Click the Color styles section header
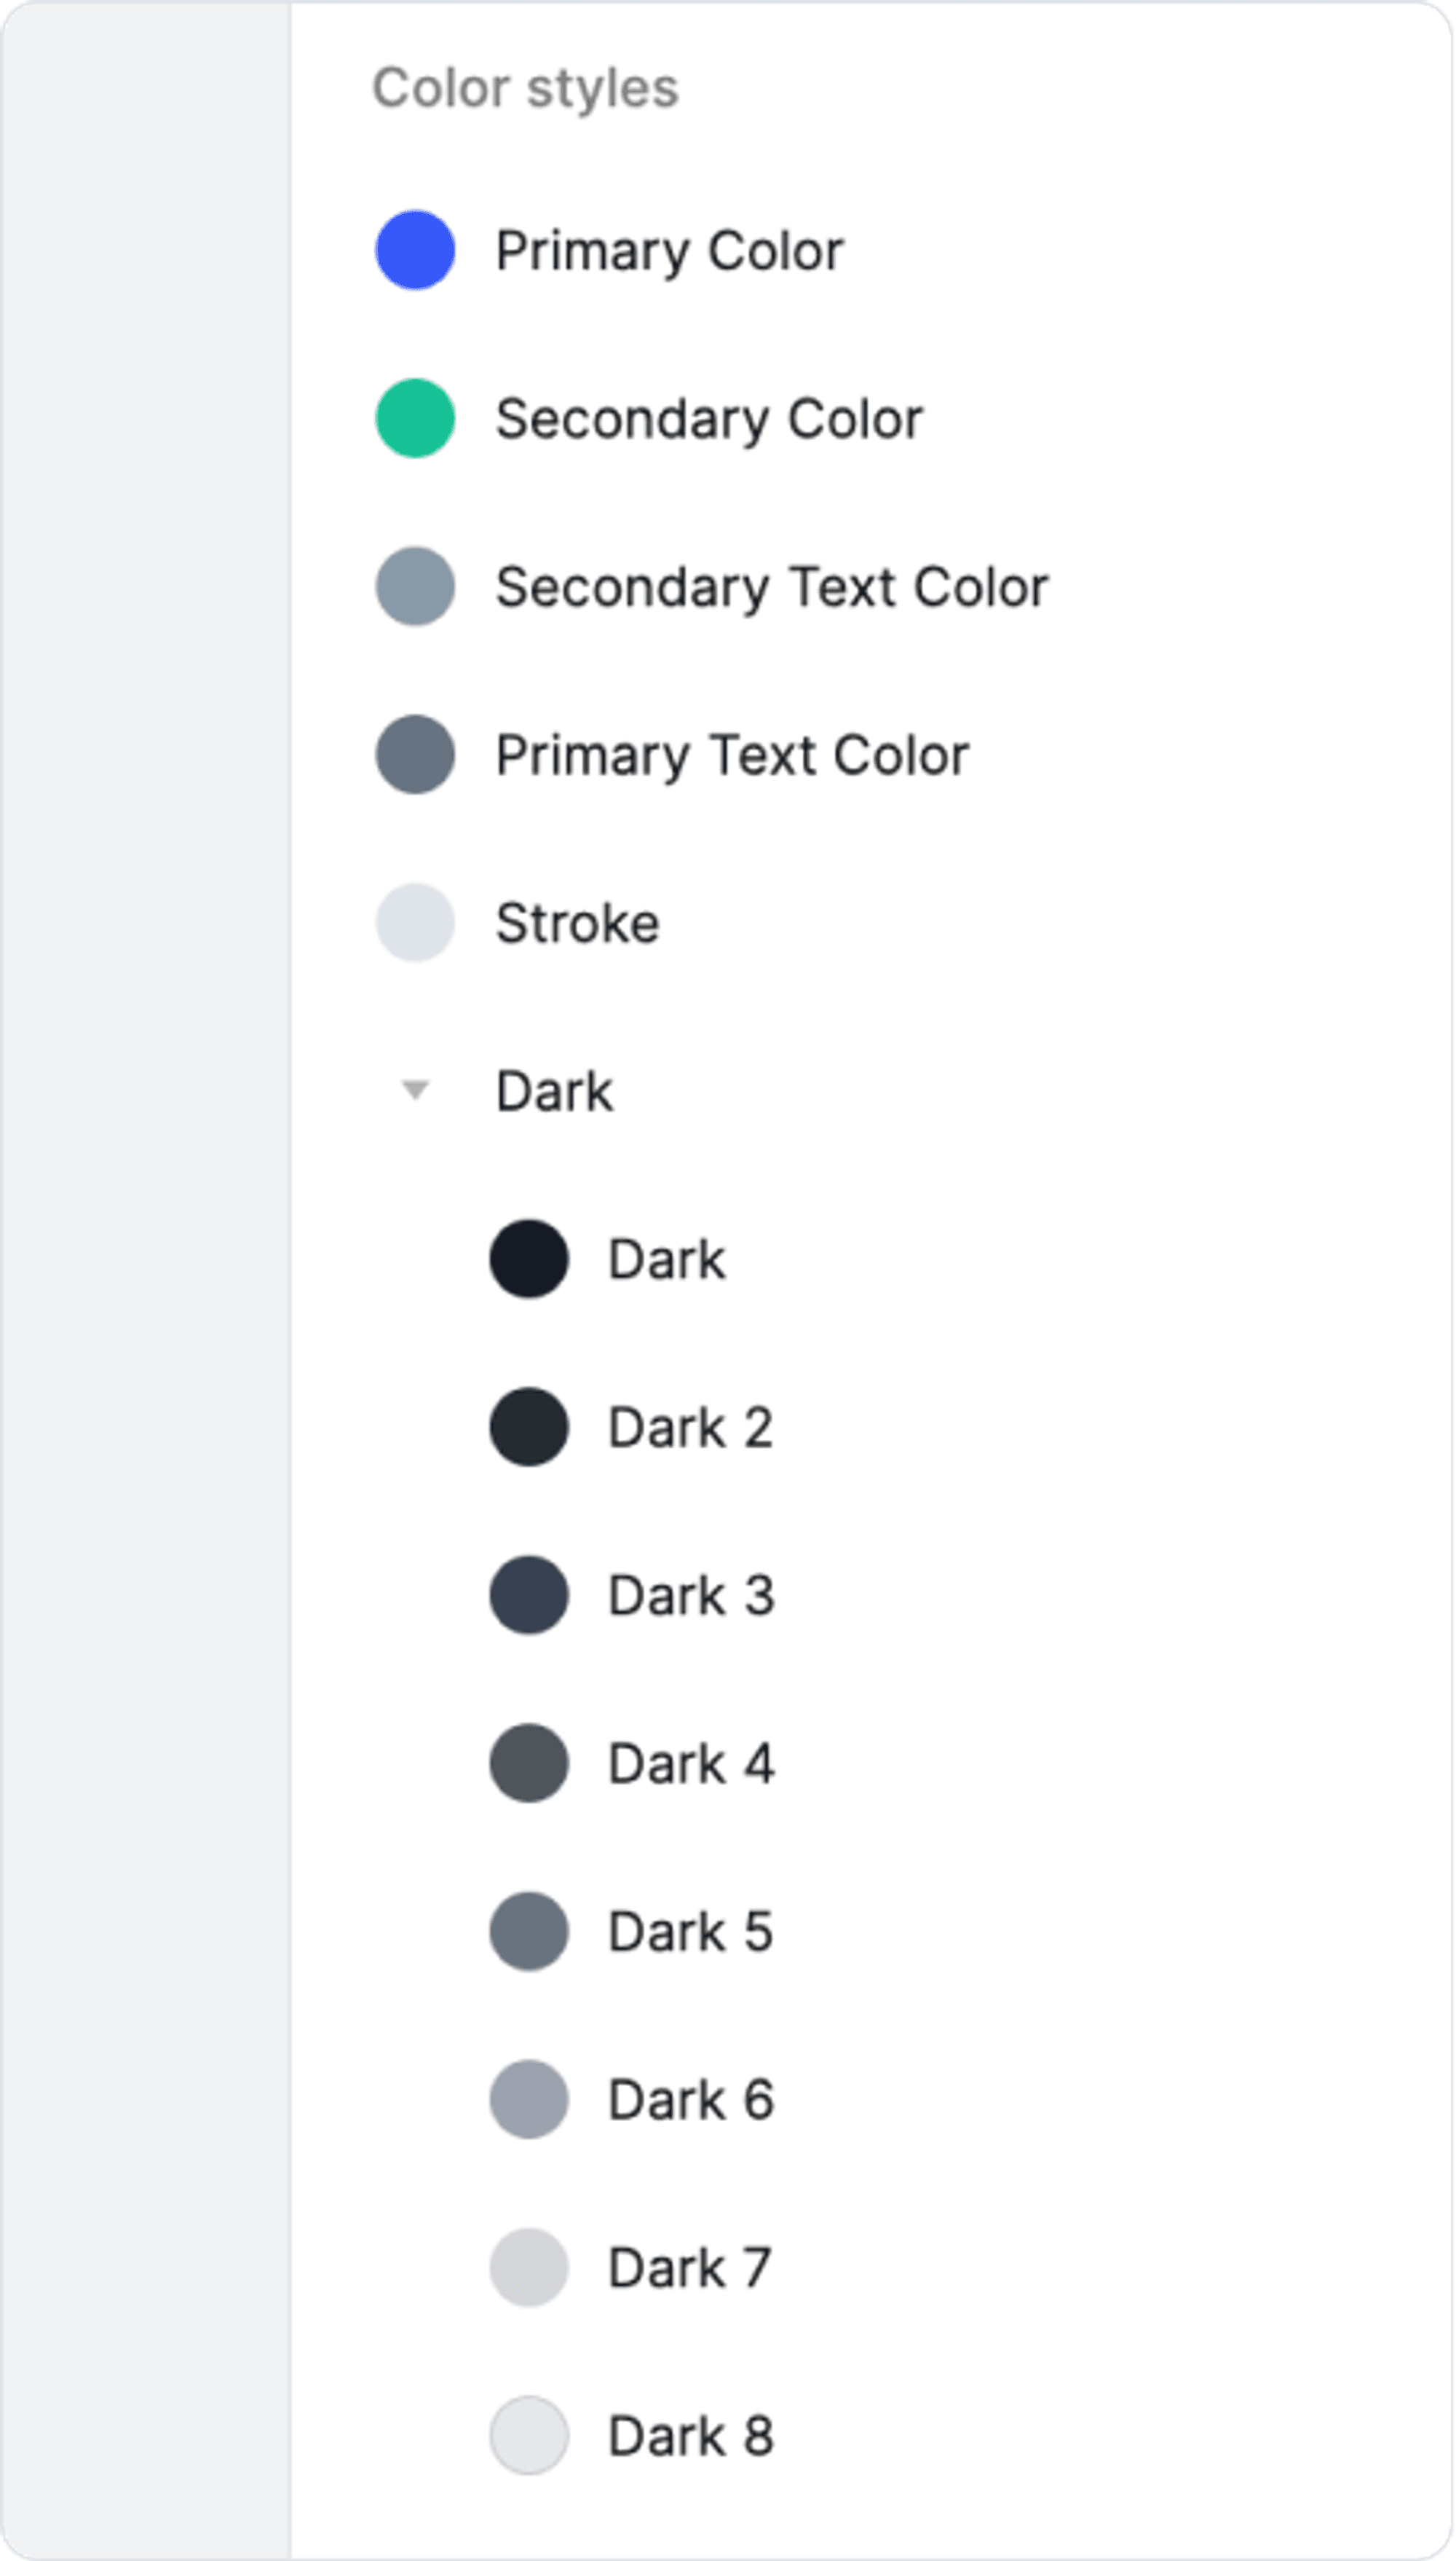 [x=525, y=88]
